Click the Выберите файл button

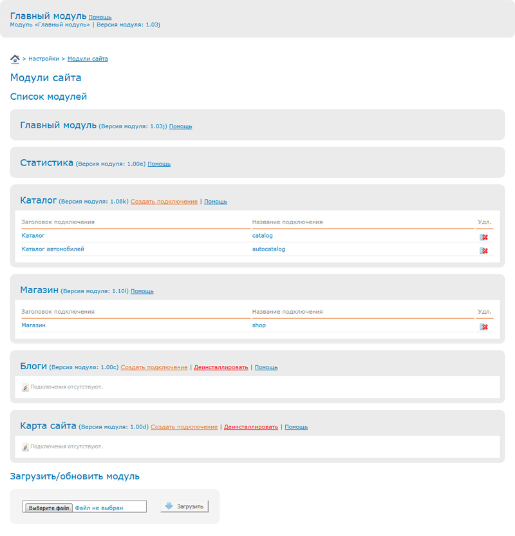49,508
